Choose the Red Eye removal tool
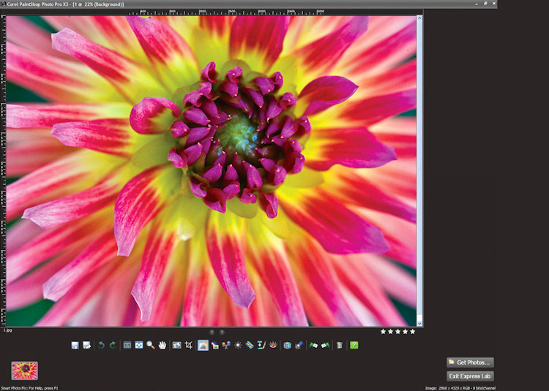This screenshot has height=391, width=549. (x=273, y=344)
